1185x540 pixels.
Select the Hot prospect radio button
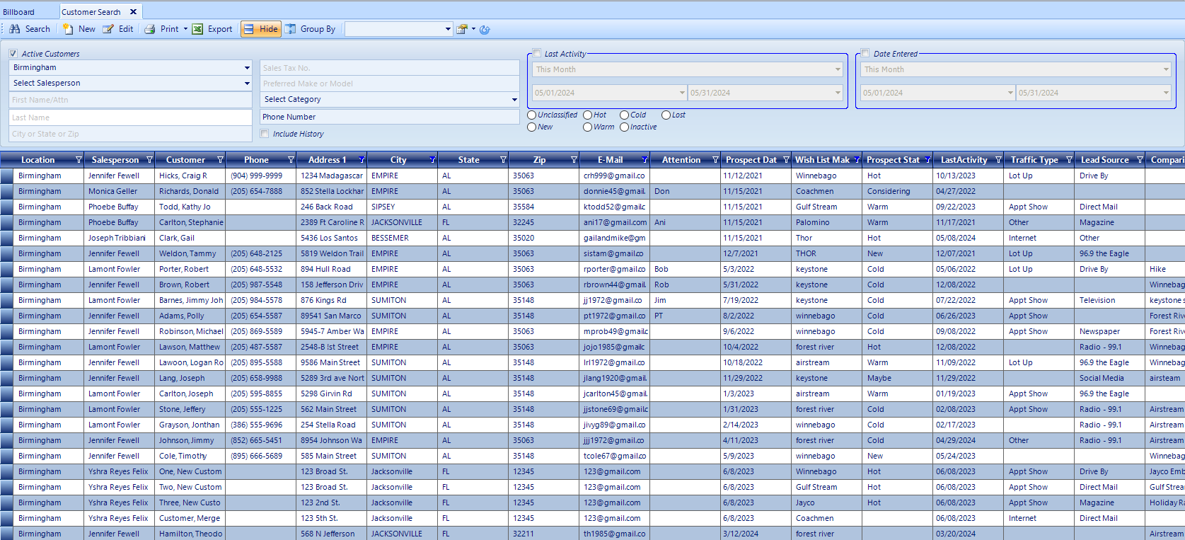coord(588,115)
